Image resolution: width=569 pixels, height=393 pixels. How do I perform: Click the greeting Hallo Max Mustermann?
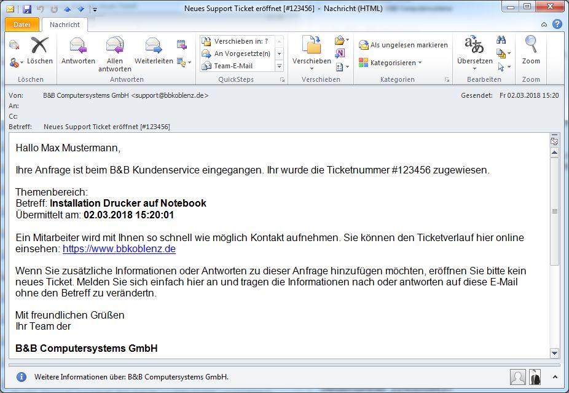pyautogui.click(x=68, y=148)
